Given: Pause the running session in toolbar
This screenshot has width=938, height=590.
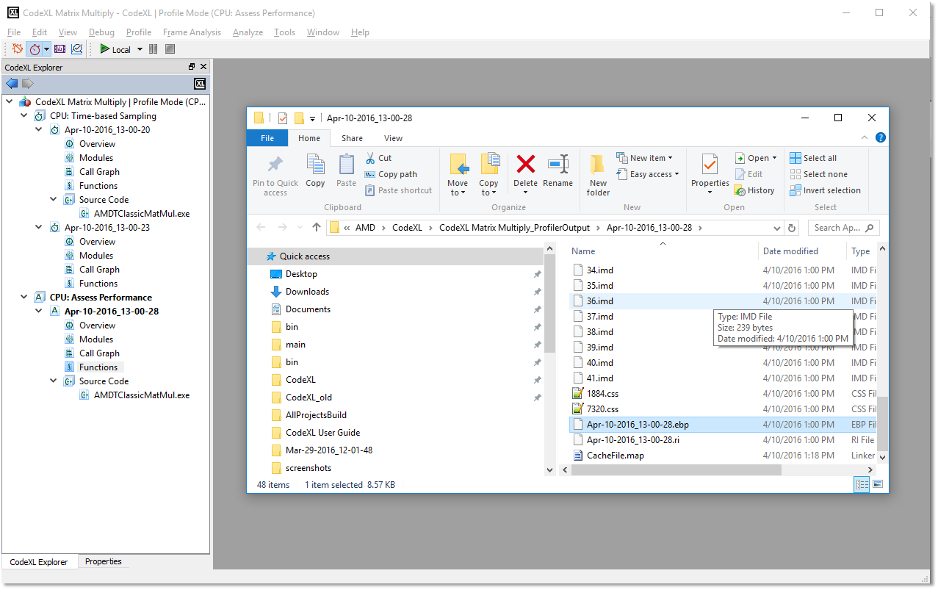Looking at the screenshot, I should tap(153, 49).
